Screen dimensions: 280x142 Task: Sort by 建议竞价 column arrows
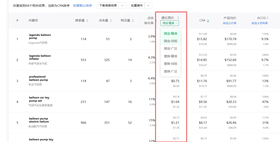(178, 18)
